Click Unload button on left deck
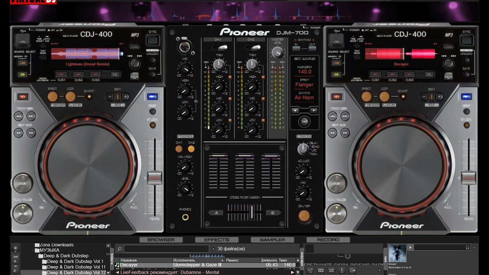 pyautogui.click(x=153, y=60)
